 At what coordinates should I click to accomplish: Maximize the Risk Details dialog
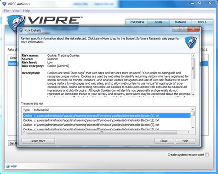tap(183, 29)
